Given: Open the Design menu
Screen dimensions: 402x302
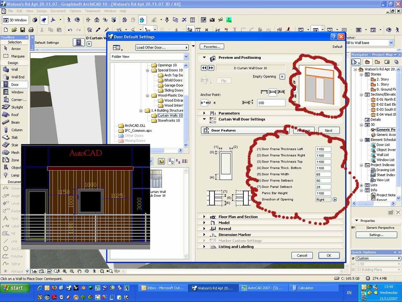Looking at the screenshot, I should click(x=42, y=11).
